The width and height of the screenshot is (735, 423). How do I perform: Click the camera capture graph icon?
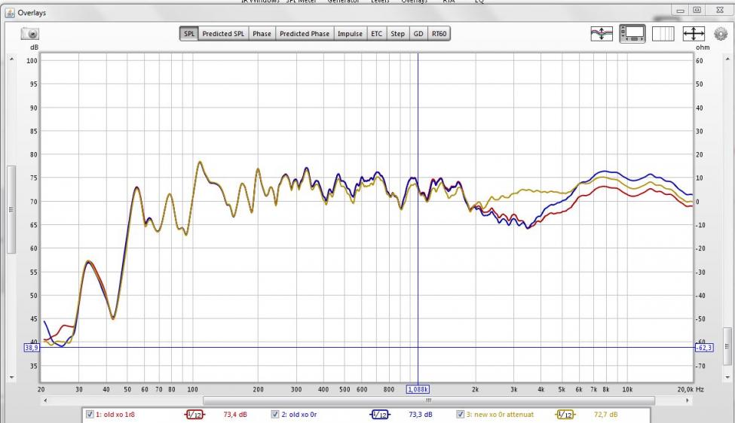tap(30, 34)
